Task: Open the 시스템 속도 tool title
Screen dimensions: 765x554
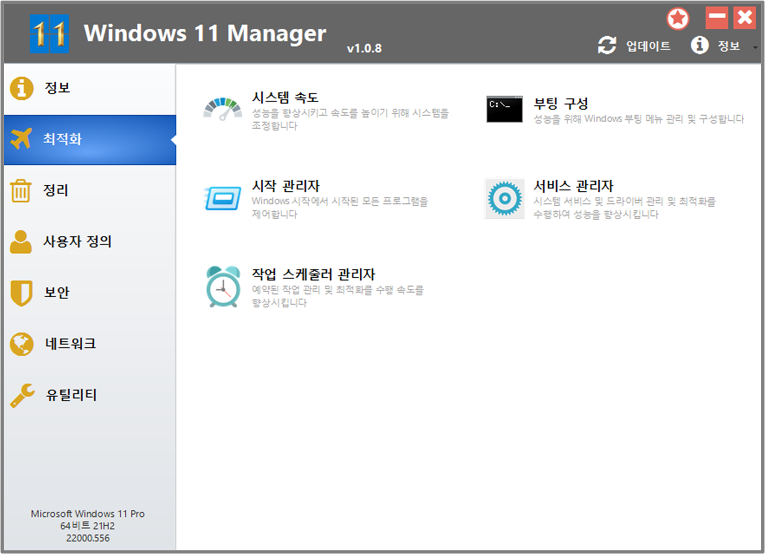Action: 285,98
